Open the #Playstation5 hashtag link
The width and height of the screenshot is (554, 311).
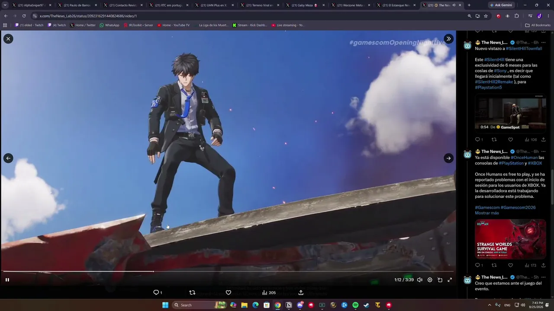488,87
